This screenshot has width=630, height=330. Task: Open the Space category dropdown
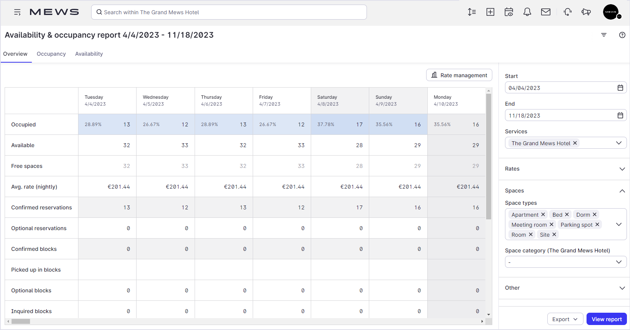[x=565, y=262]
